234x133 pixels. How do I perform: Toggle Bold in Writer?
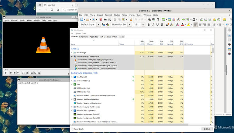pos(149,25)
